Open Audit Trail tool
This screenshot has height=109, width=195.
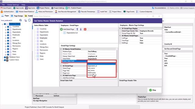tap(102, 12)
